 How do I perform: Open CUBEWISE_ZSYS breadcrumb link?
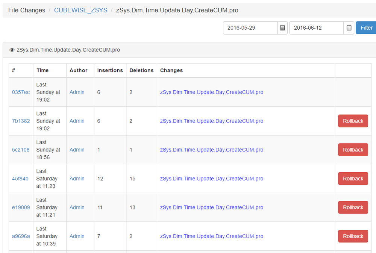(80, 10)
